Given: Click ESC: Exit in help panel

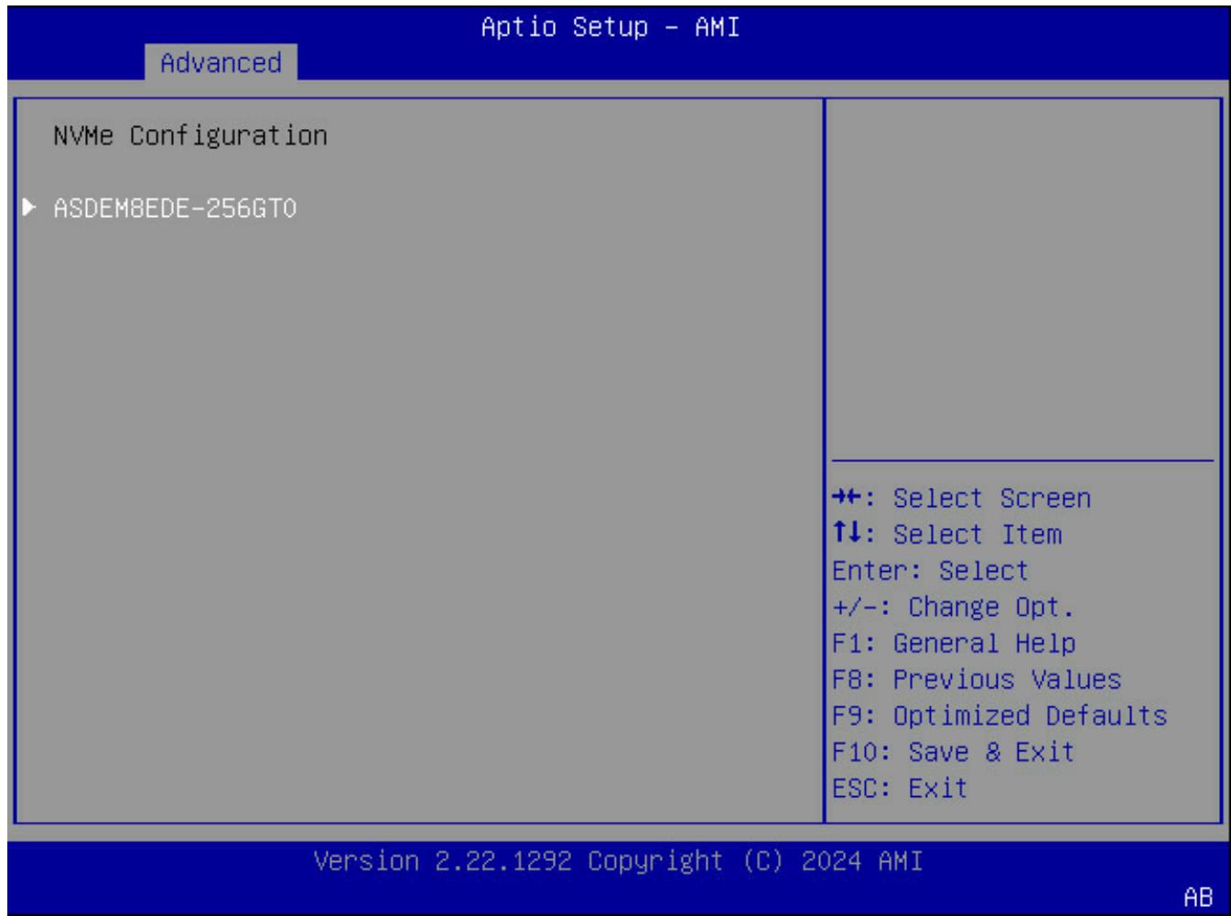Looking at the screenshot, I should [900, 788].
